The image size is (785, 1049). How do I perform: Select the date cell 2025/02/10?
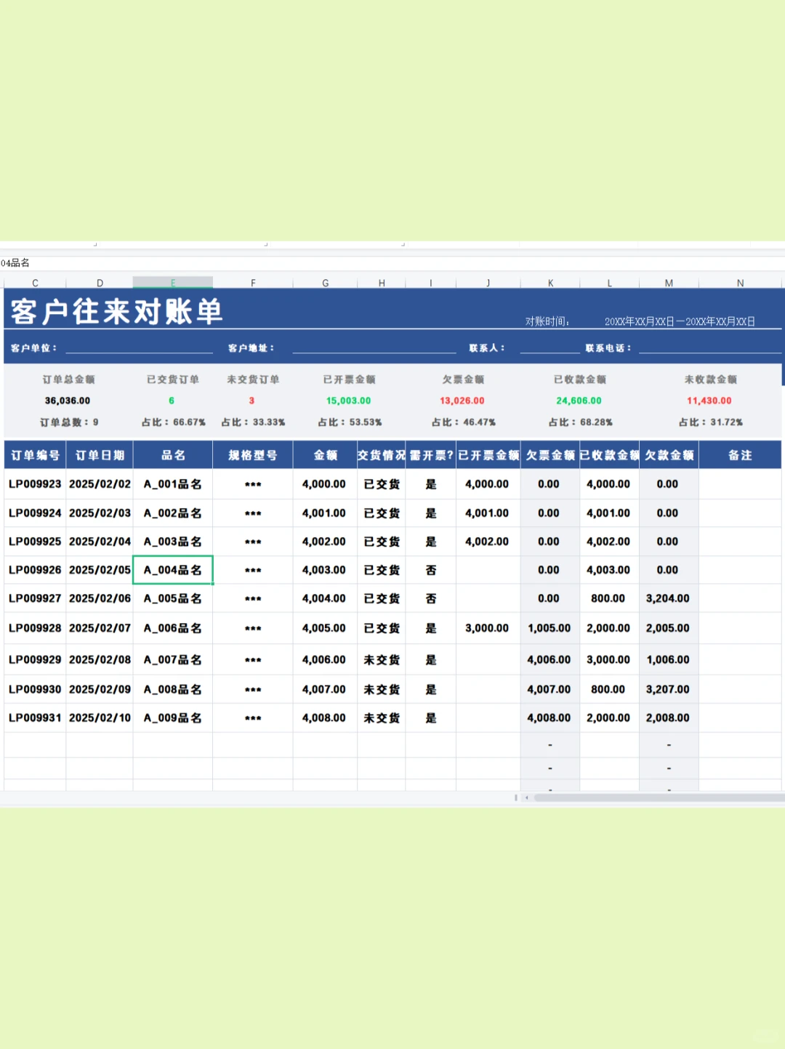tap(100, 718)
